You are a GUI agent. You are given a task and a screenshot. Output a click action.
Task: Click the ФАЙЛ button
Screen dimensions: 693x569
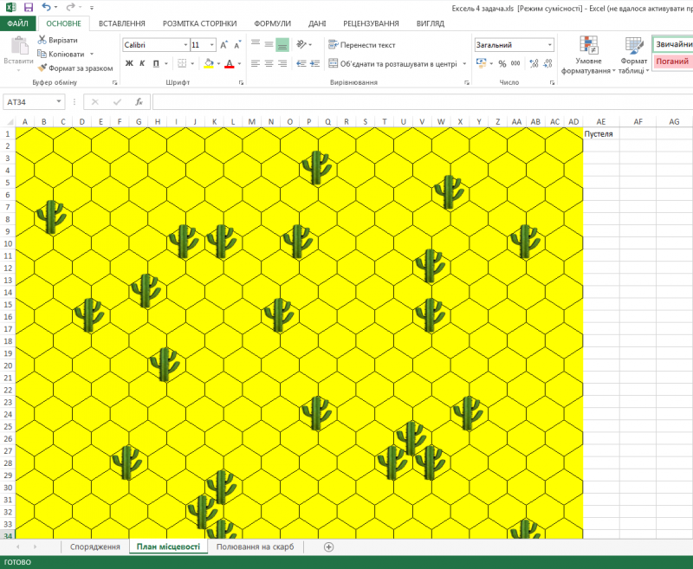pyautogui.click(x=17, y=23)
